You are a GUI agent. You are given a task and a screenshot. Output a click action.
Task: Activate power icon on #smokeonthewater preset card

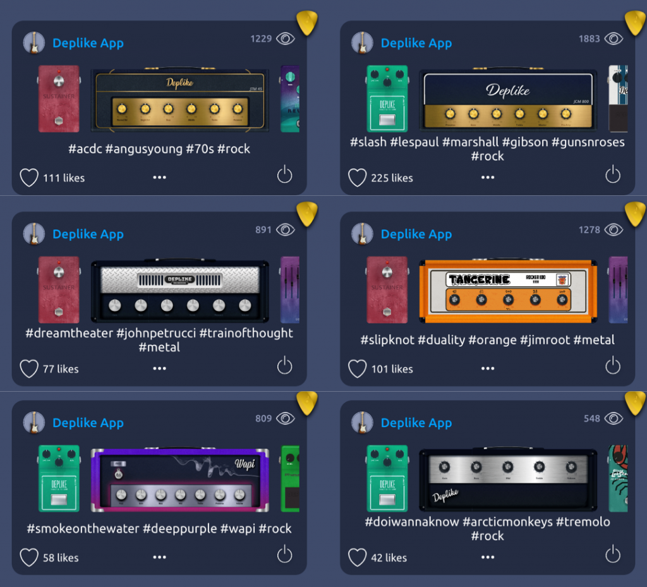coord(285,554)
